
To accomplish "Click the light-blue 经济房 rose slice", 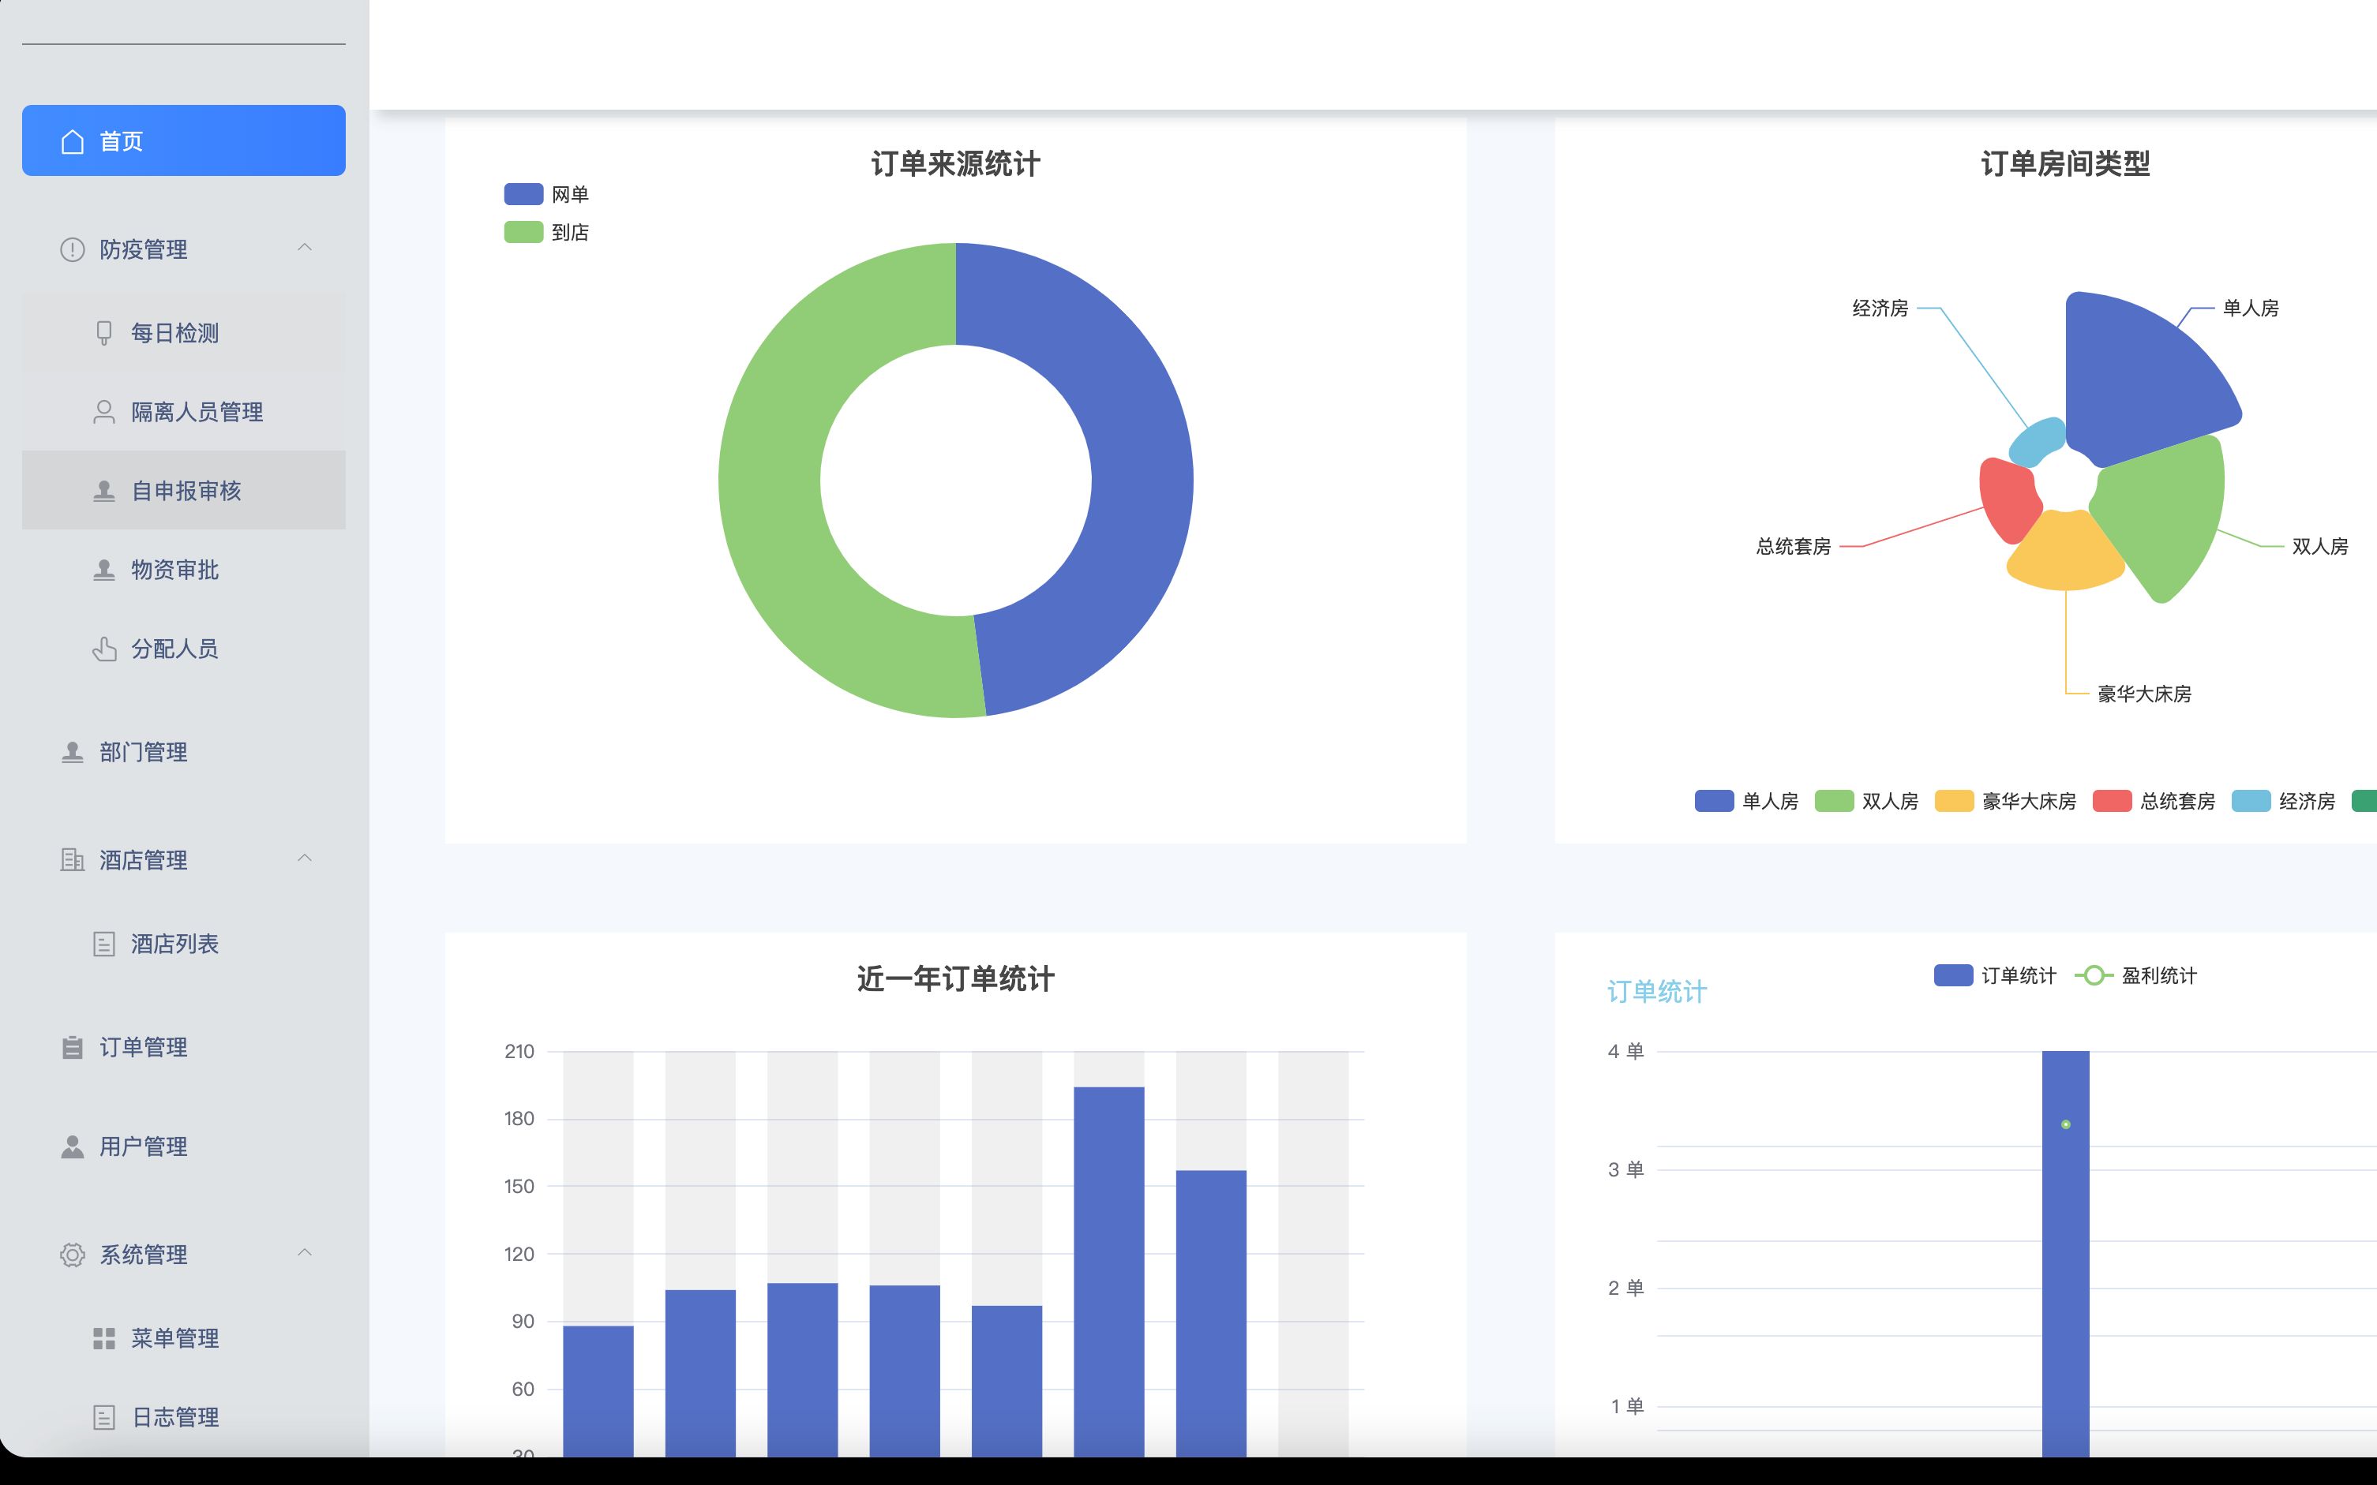I will pyautogui.click(x=2037, y=441).
